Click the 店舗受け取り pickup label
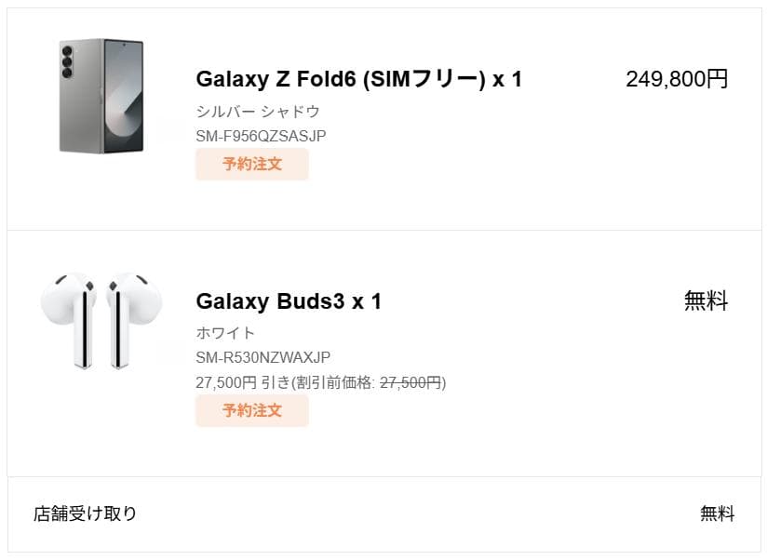Screen dimensions: 767x560 [86, 513]
